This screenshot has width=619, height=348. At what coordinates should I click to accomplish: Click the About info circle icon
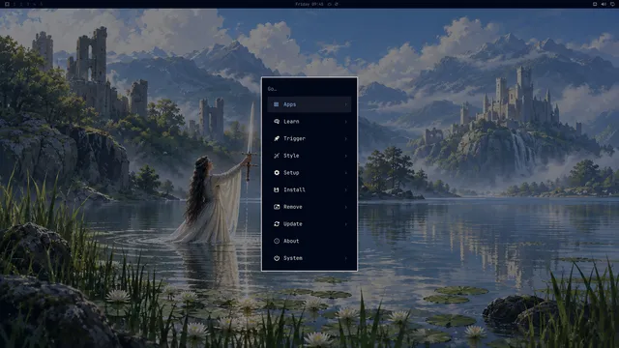pyautogui.click(x=277, y=241)
